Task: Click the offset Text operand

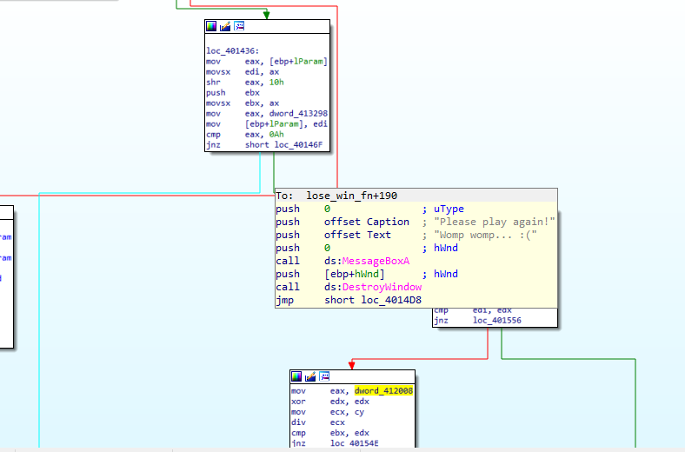Action: click(357, 235)
